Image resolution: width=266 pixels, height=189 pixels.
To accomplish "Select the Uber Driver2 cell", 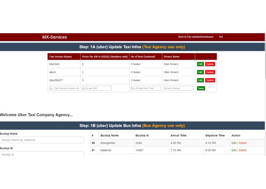I will point(178,72).
